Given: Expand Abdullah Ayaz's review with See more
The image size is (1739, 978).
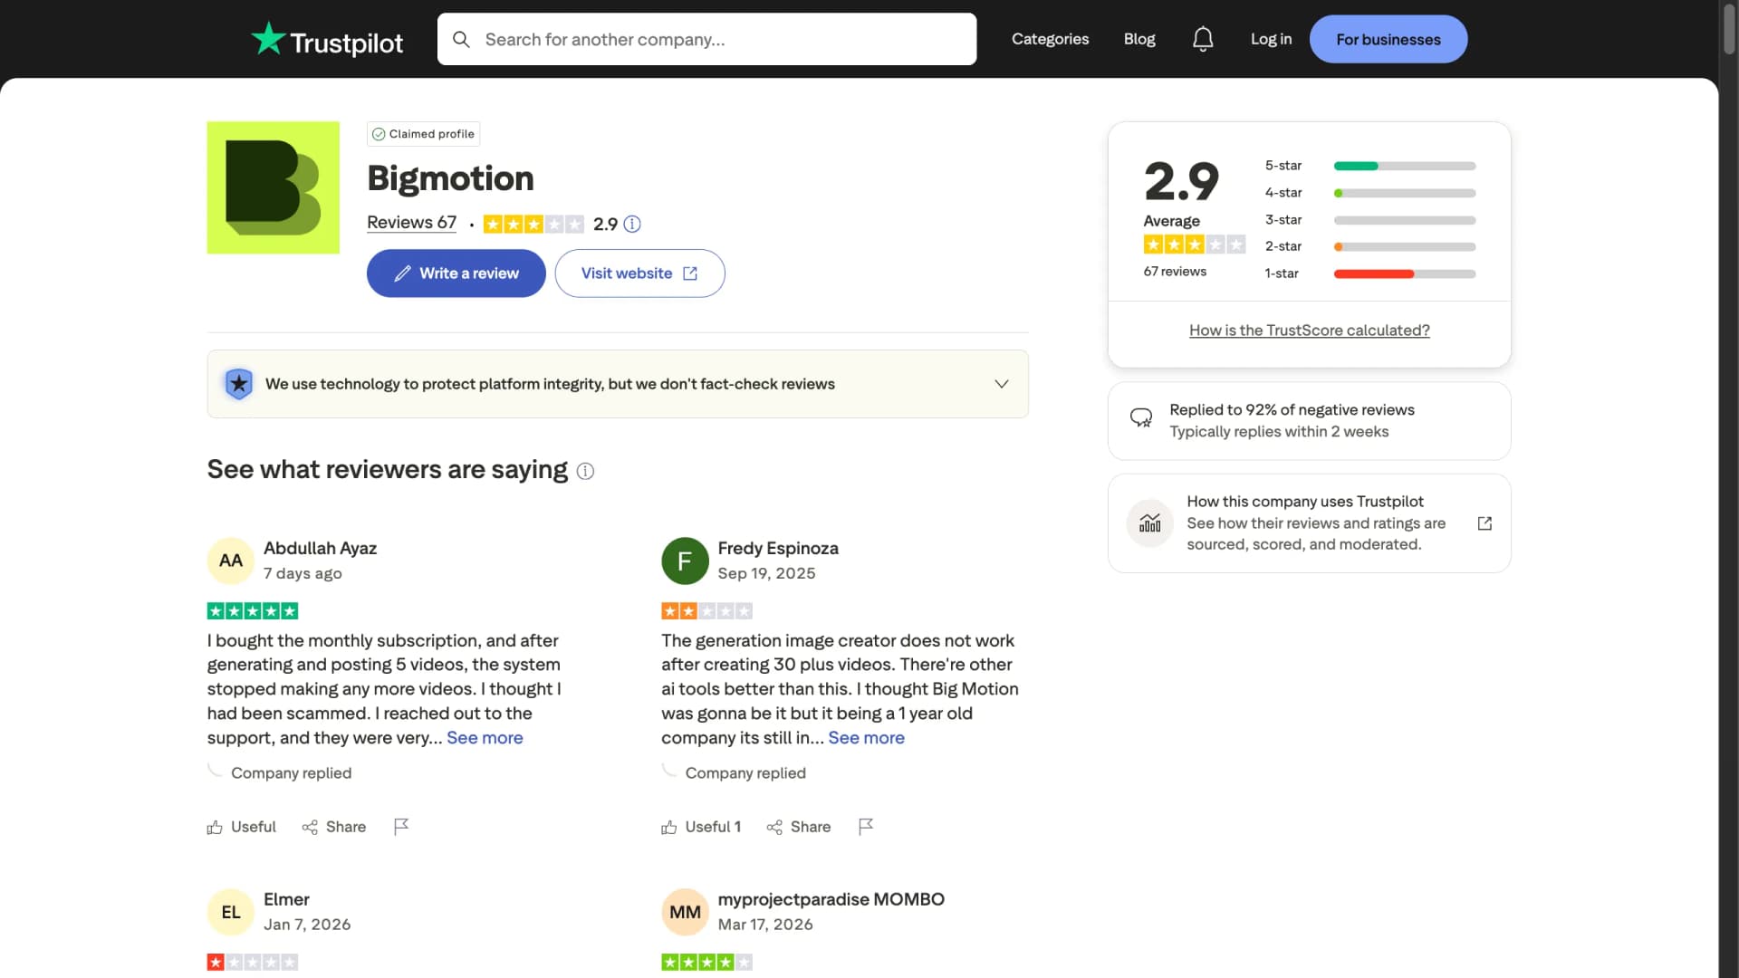Looking at the screenshot, I should click(x=485, y=737).
